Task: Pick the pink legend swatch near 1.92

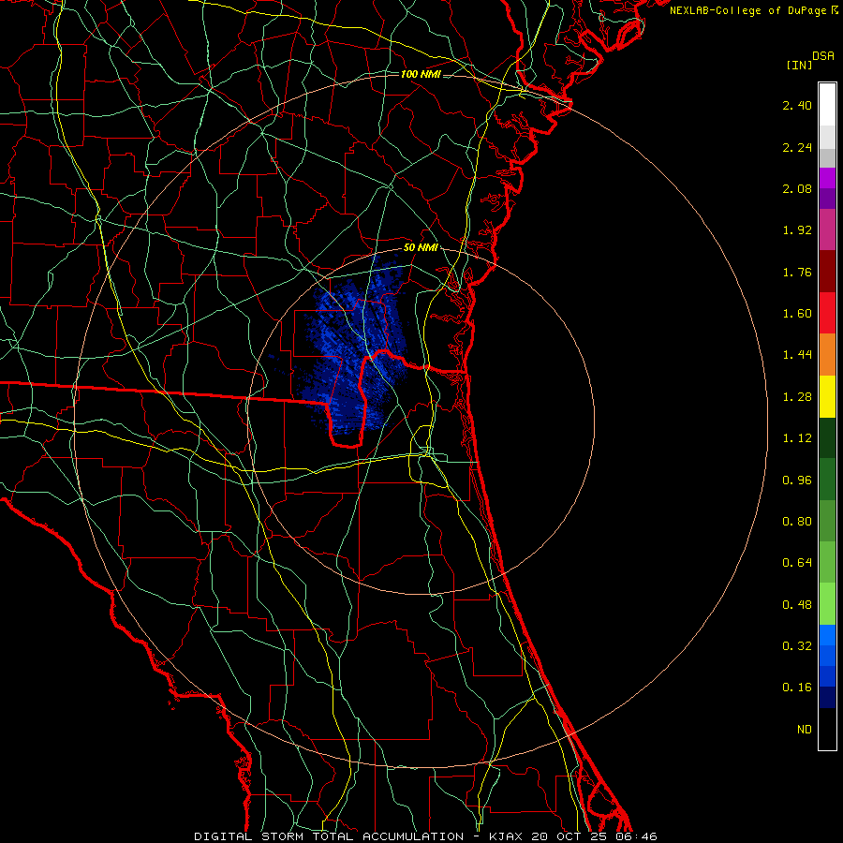Action: coord(827,229)
